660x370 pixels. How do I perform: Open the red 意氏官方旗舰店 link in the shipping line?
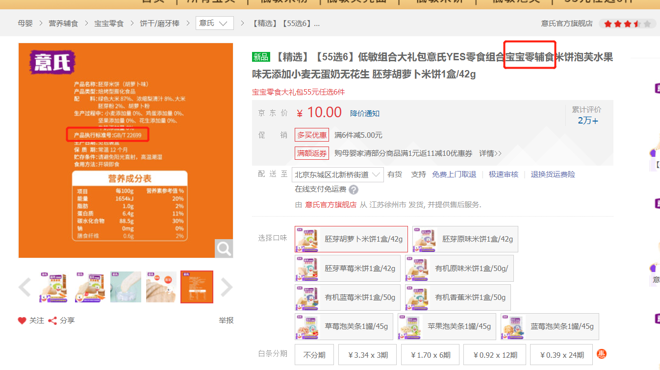point(331,205)
